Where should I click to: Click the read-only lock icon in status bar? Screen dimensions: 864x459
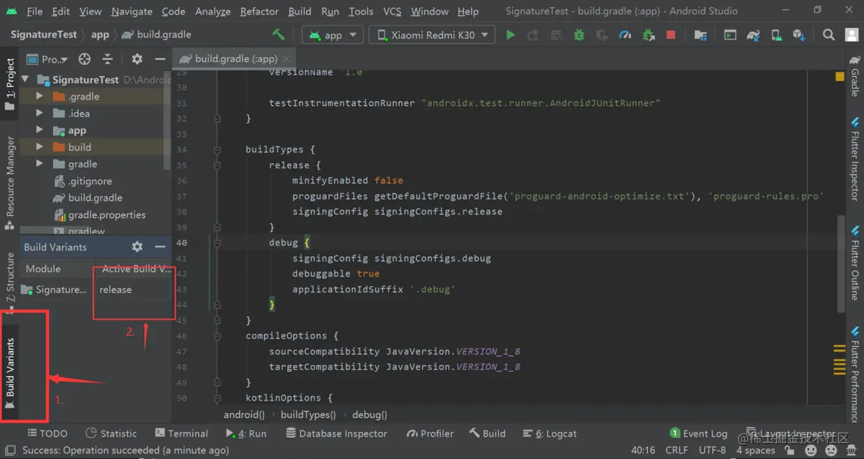click(x=789, y=451)
